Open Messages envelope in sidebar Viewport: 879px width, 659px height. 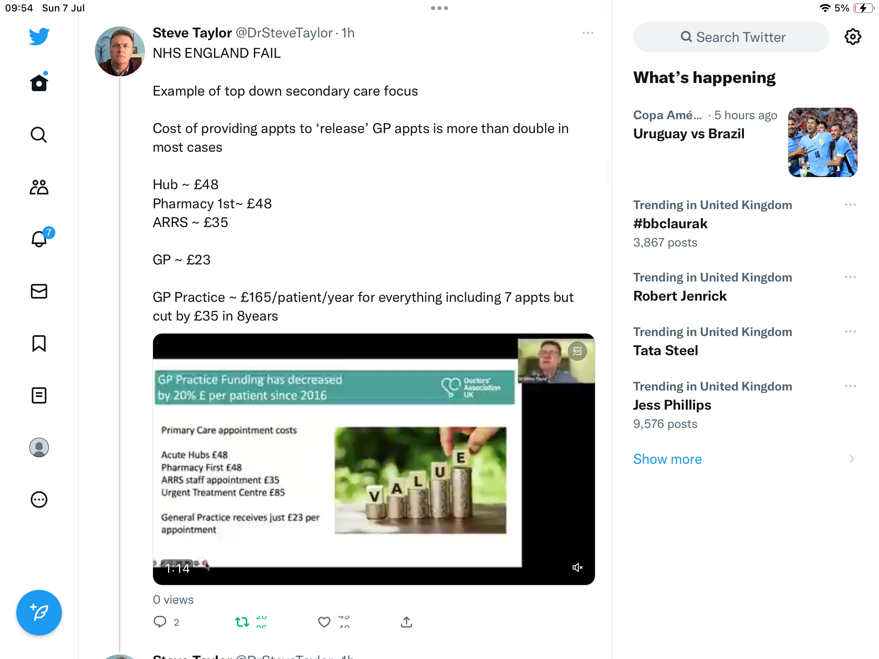(39, 291)
